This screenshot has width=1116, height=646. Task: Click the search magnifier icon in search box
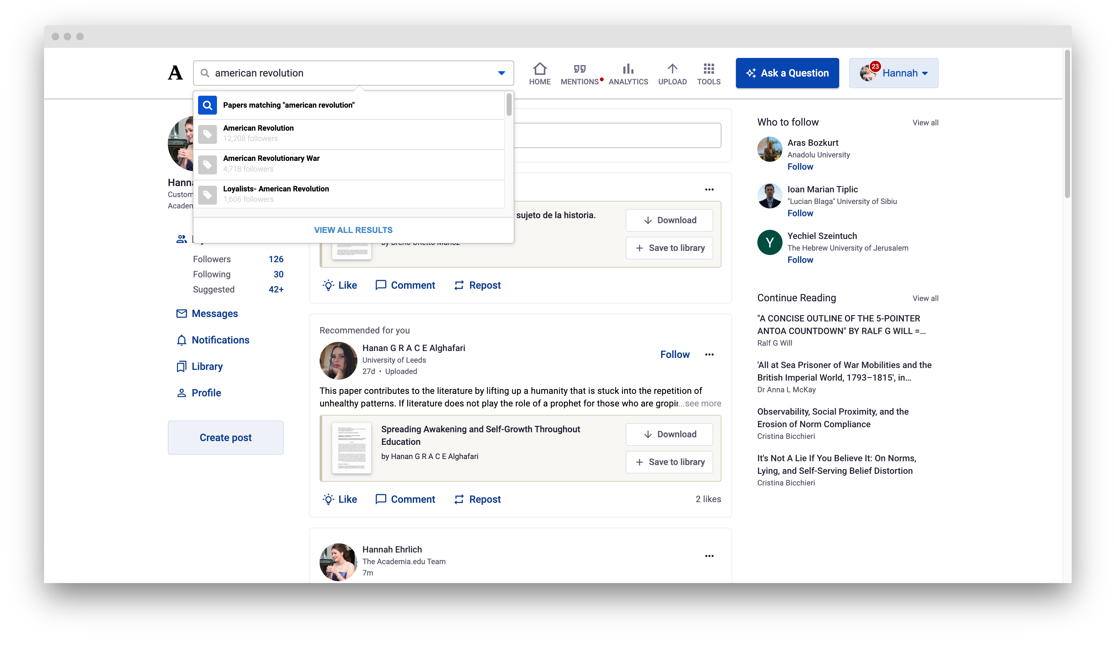pos(205,73)
